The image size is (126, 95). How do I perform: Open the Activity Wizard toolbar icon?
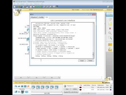point(27,7)
